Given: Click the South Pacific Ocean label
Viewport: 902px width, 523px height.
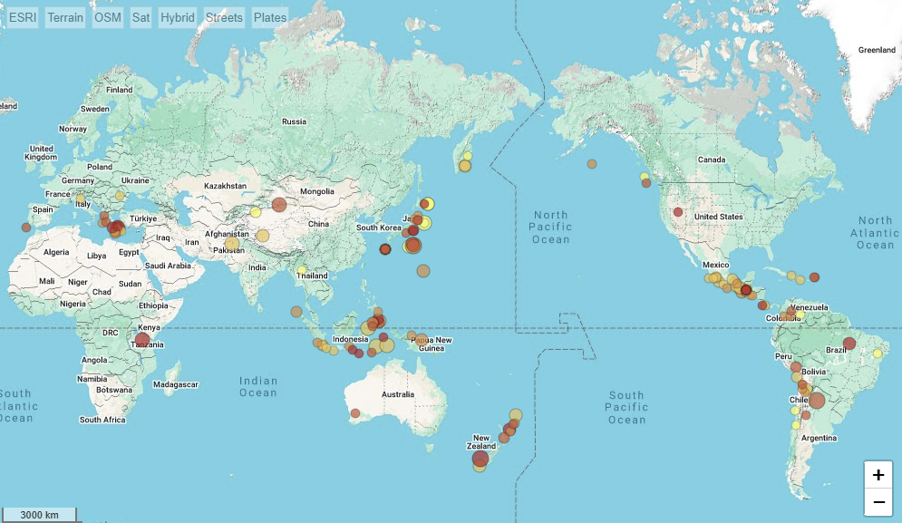Looking at the screenshot, I should (x=626, y=407).
